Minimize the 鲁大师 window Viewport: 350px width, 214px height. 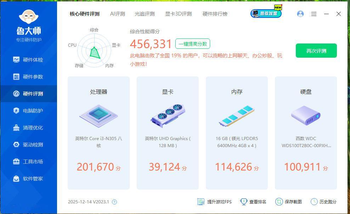[x=326, y=14]
